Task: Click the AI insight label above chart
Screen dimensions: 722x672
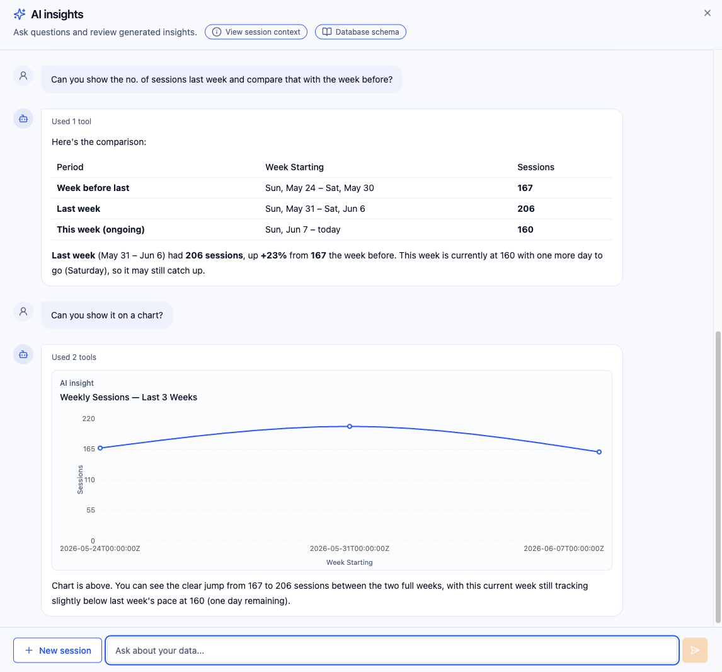Action: tap(77, 383)
